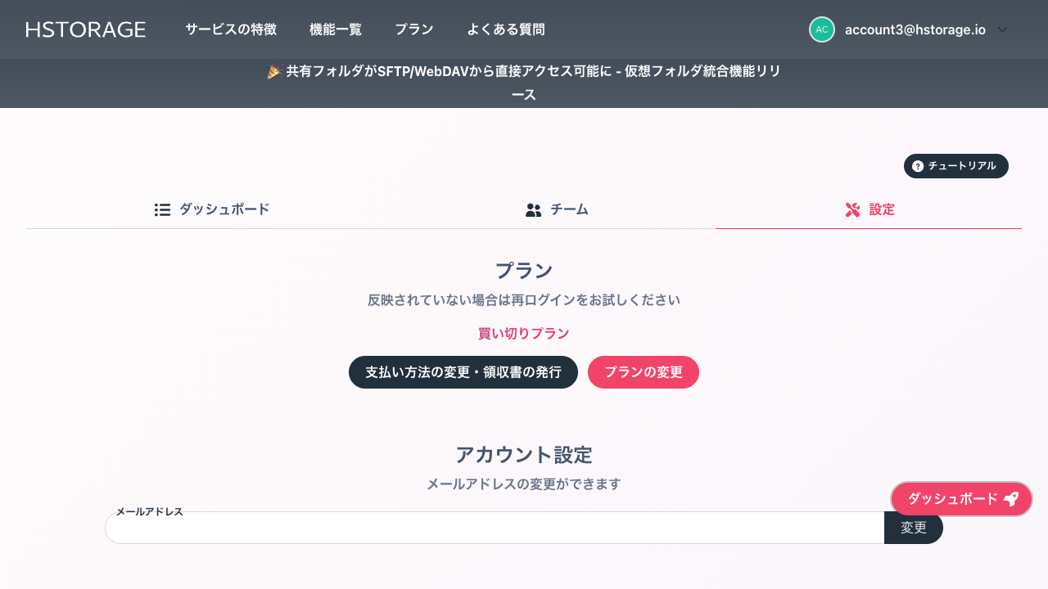Image resolution: width=1048 pixels, height=589 pixels.
Task: Click the list icon on dashboard tab
Action: pyautogui.click(x=162, y=210)
